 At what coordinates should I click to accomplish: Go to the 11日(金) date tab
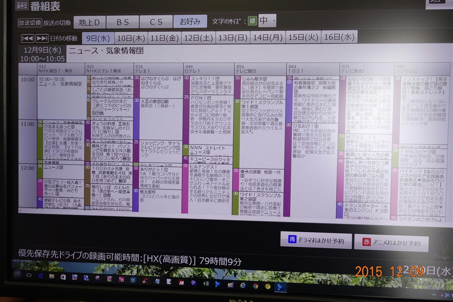pyautogui.click(x=165, y=38)
